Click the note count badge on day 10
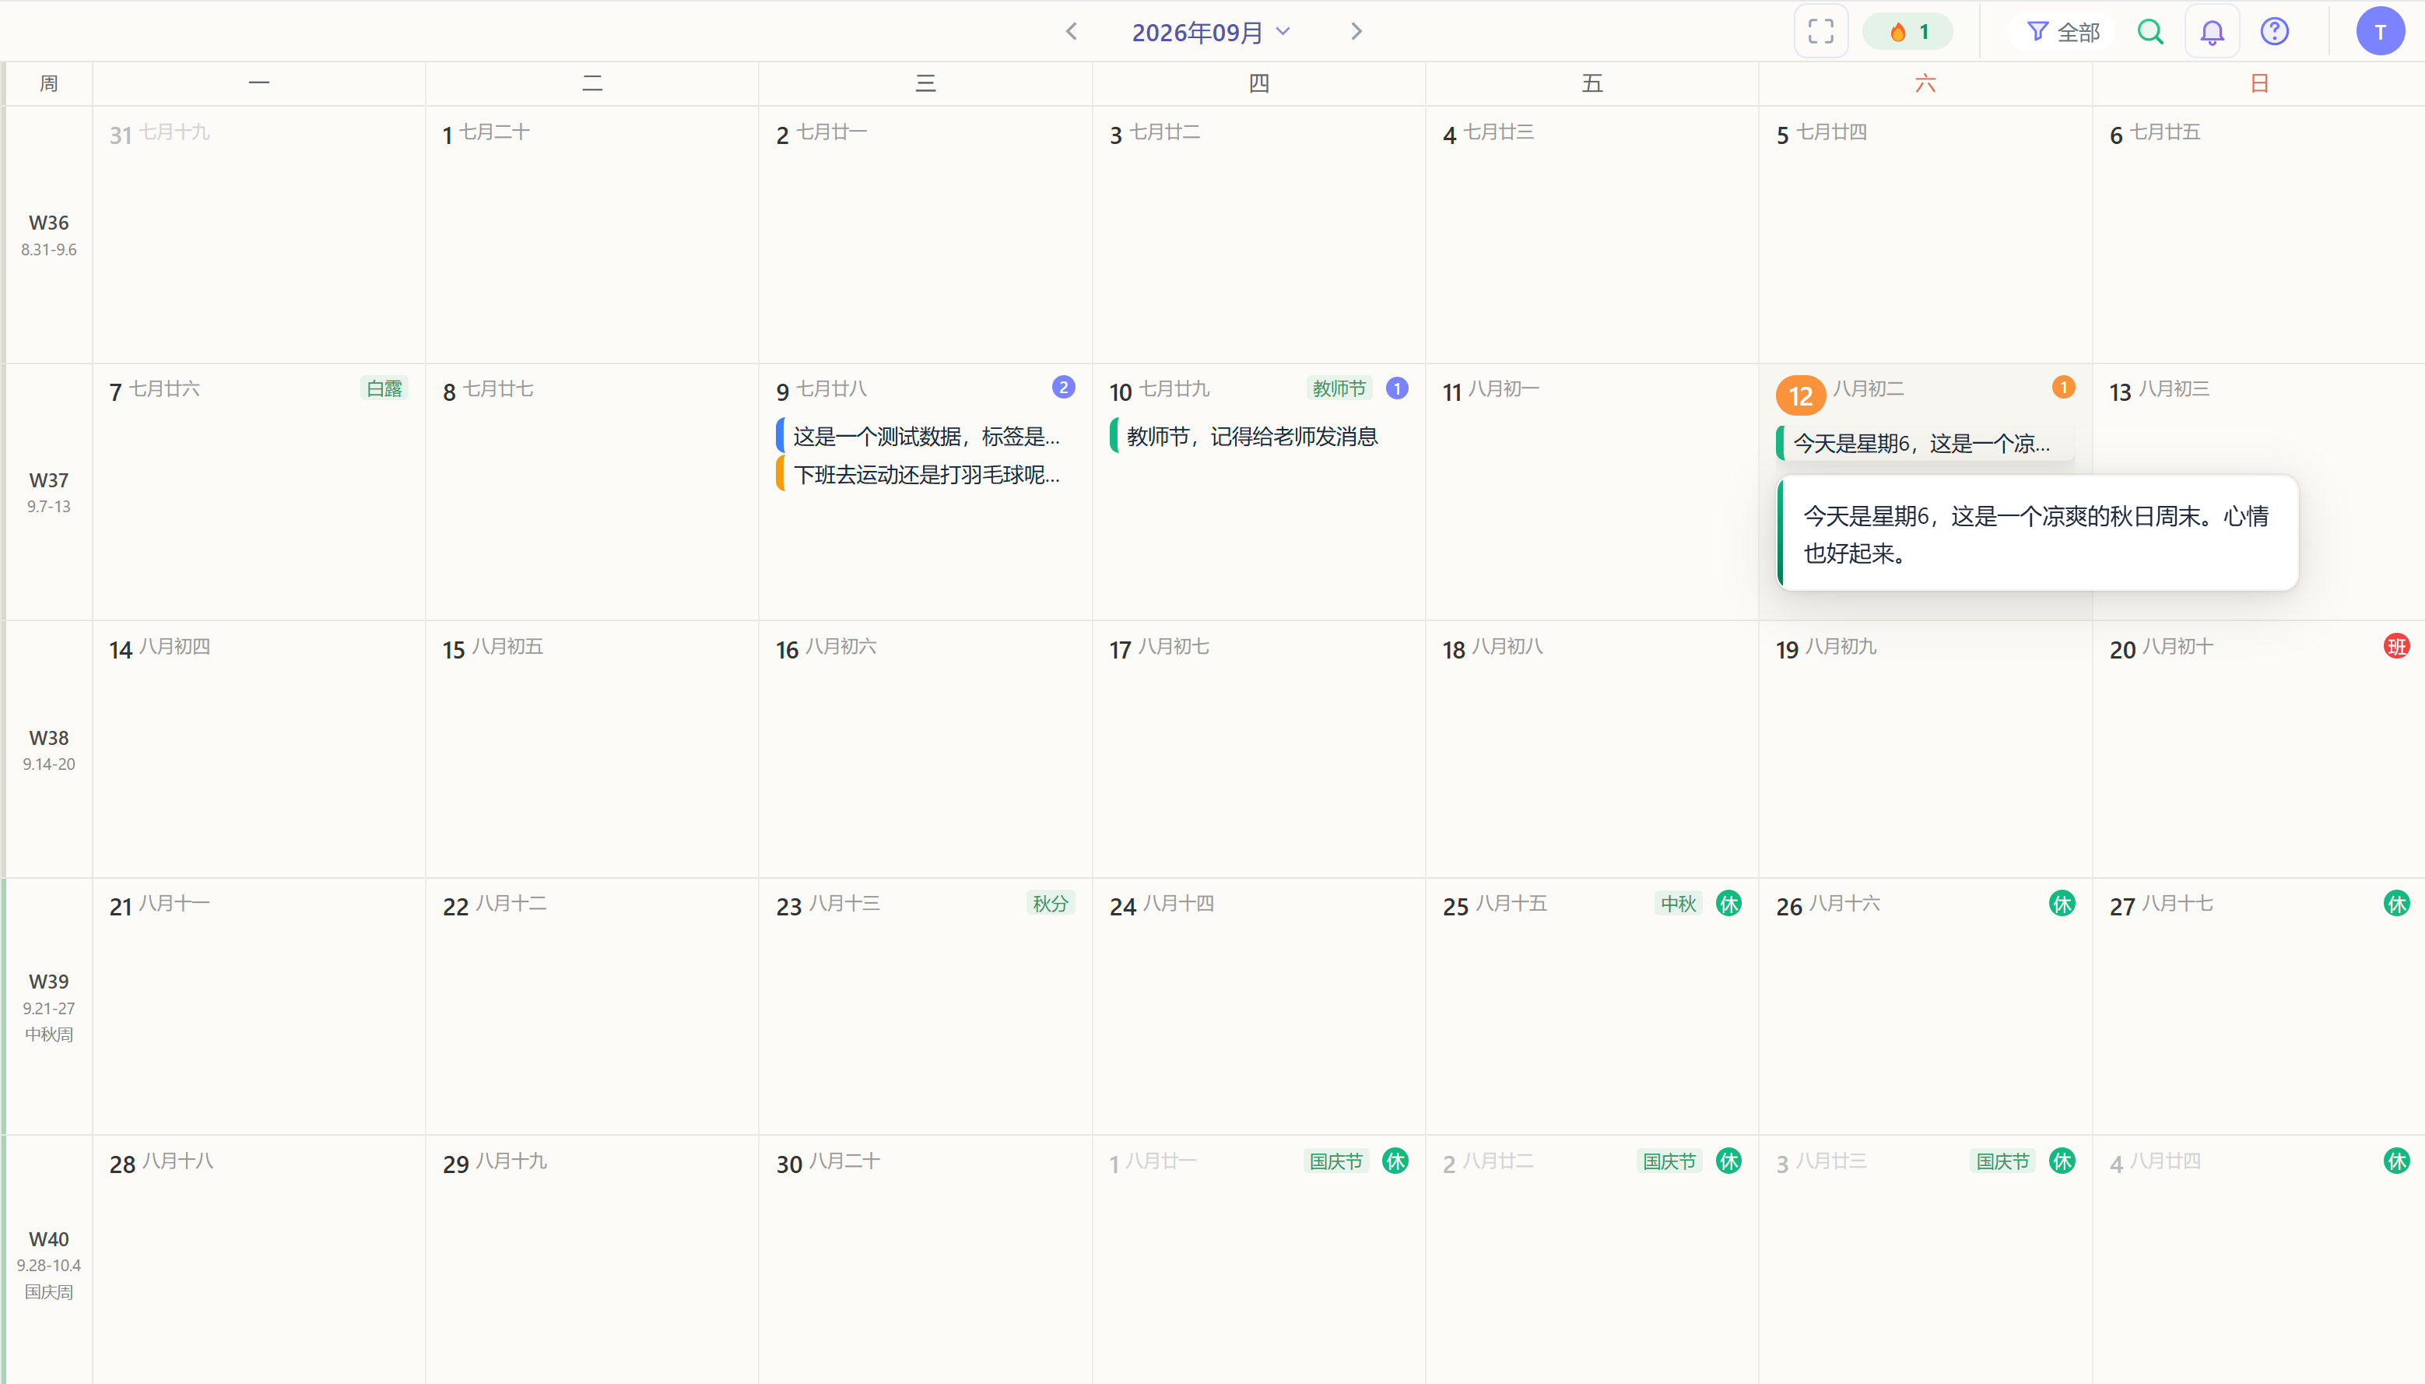This screenshot has height=1384, width=2425. click(1397, 388)
